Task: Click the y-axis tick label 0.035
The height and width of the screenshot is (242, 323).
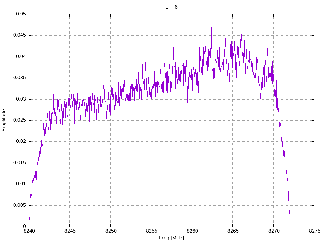Action: coord(20,78)
